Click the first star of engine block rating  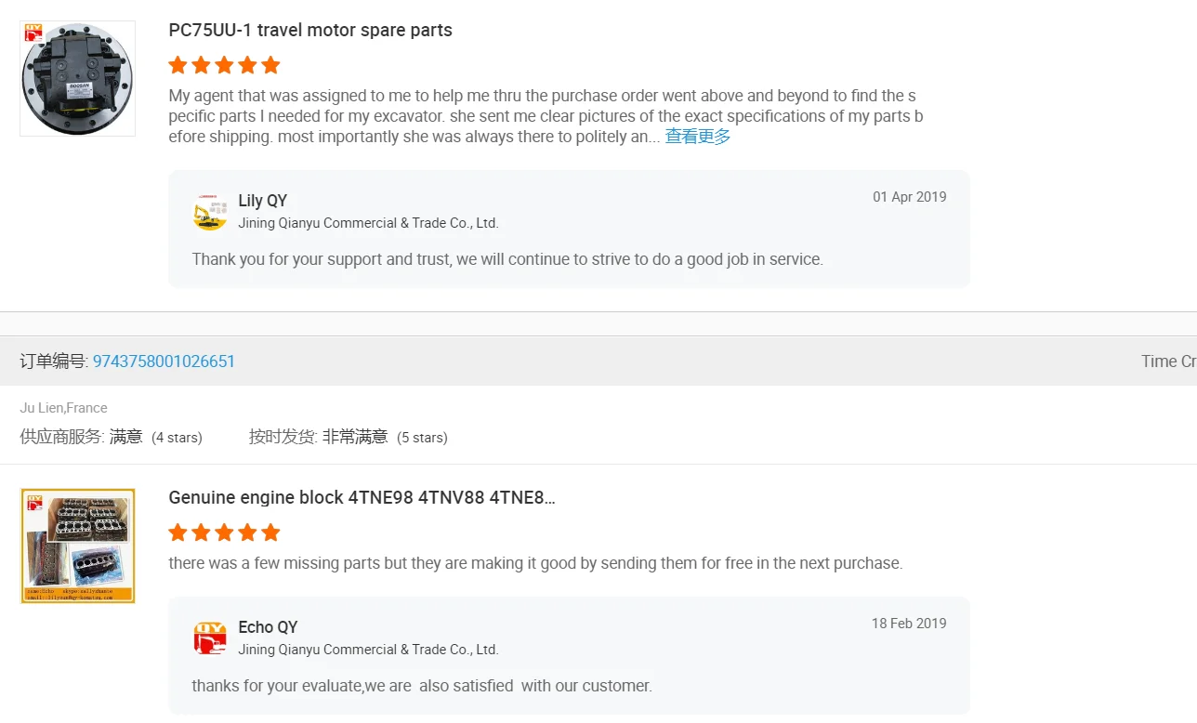(178, 532)
